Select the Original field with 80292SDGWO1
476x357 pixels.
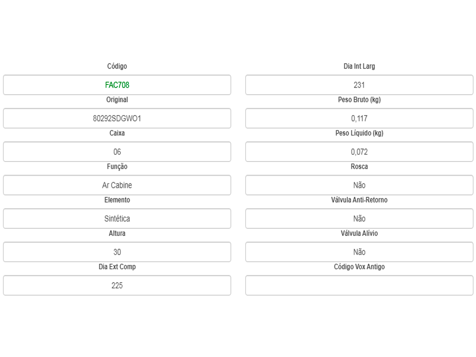tap(117, 118)
